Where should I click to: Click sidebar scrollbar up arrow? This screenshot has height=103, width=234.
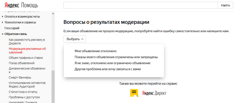[x=53, y=14]
